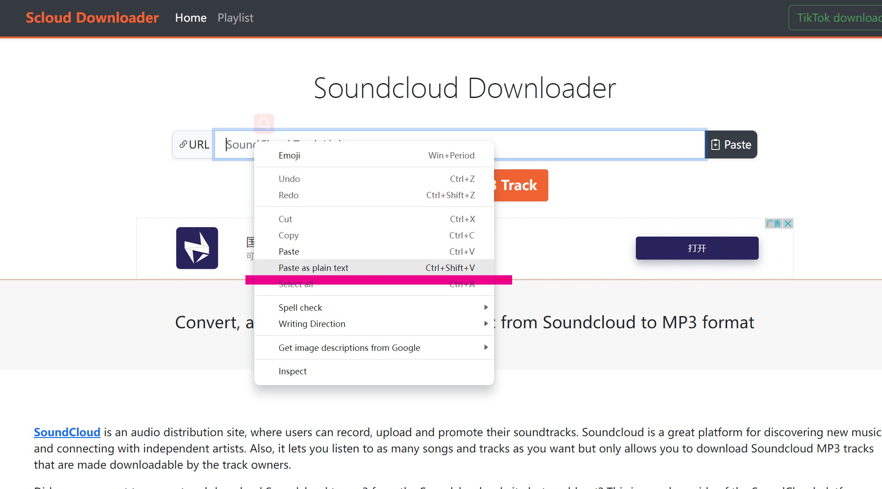Click the Soundcloud Downloader page heading

click(x=465, y=88)
